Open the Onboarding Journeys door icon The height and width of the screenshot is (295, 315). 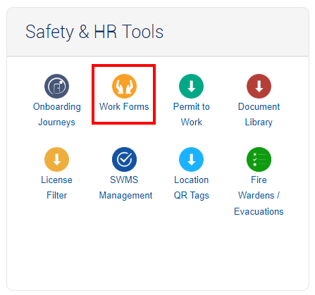[56, 86]
